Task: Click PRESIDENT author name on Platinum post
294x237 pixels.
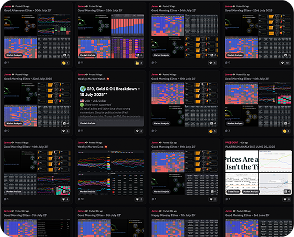Action: tap(232, 143)
